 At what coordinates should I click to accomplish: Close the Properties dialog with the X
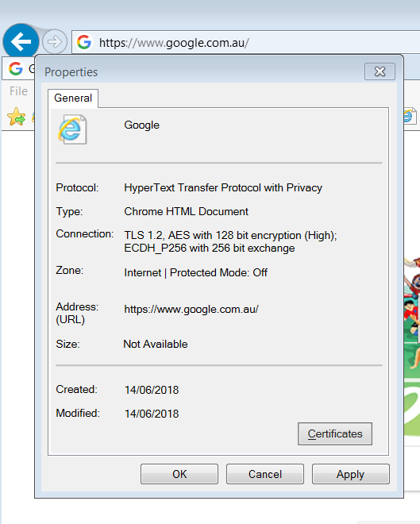380,71
